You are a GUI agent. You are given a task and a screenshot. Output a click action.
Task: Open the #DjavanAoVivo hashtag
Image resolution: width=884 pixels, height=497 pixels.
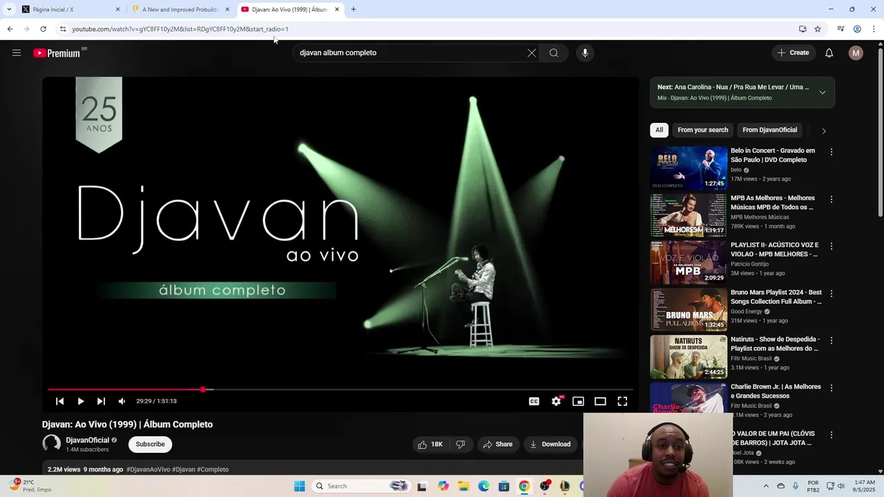pyautogui.click(x=148, y=469)
